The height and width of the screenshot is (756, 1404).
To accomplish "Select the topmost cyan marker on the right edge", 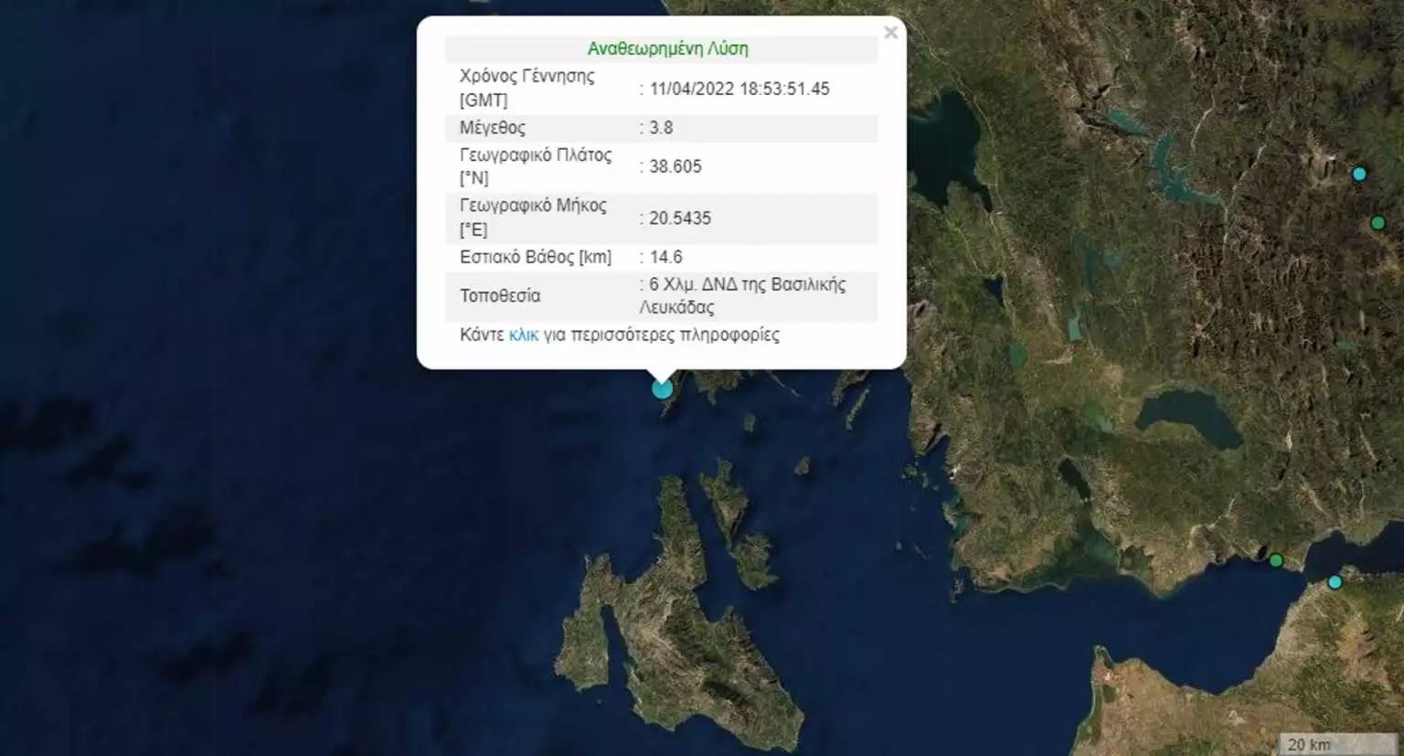I will (1359, 174).
